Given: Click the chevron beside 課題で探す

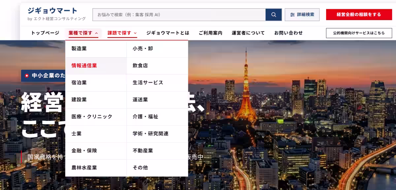Looking at the screenshot, I should 135,33.
